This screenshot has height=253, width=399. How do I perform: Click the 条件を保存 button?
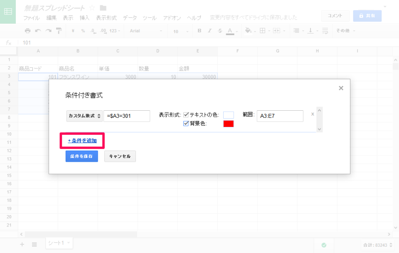(x=81, y=156)
